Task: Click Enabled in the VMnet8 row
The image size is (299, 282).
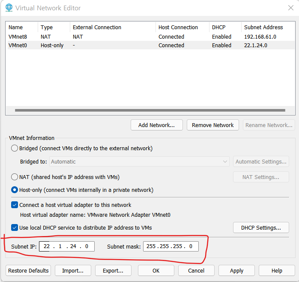Action: pyautogui.click(x=221, y=36)
